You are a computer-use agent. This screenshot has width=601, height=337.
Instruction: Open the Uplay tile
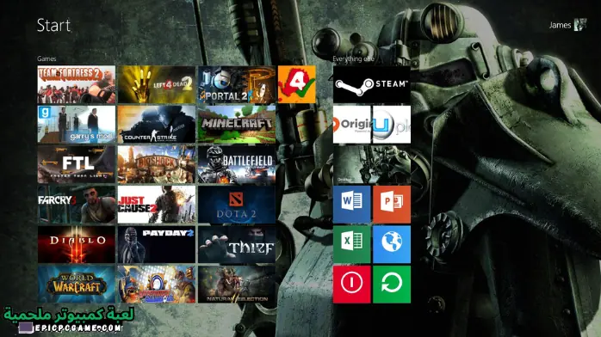392,125
